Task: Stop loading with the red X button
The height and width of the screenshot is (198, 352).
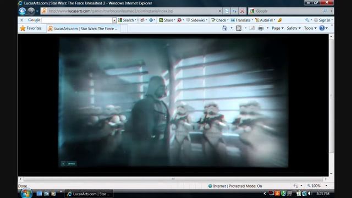Action: pyautogui.click(x=242, y=11)
